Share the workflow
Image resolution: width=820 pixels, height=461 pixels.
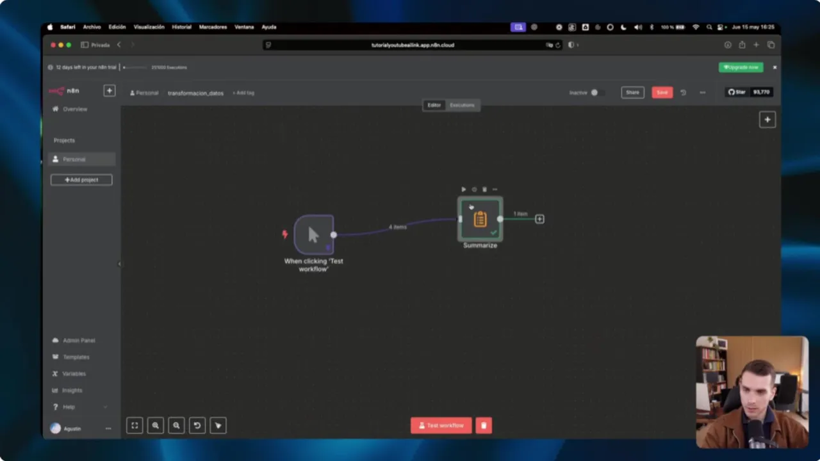point(632,93)
